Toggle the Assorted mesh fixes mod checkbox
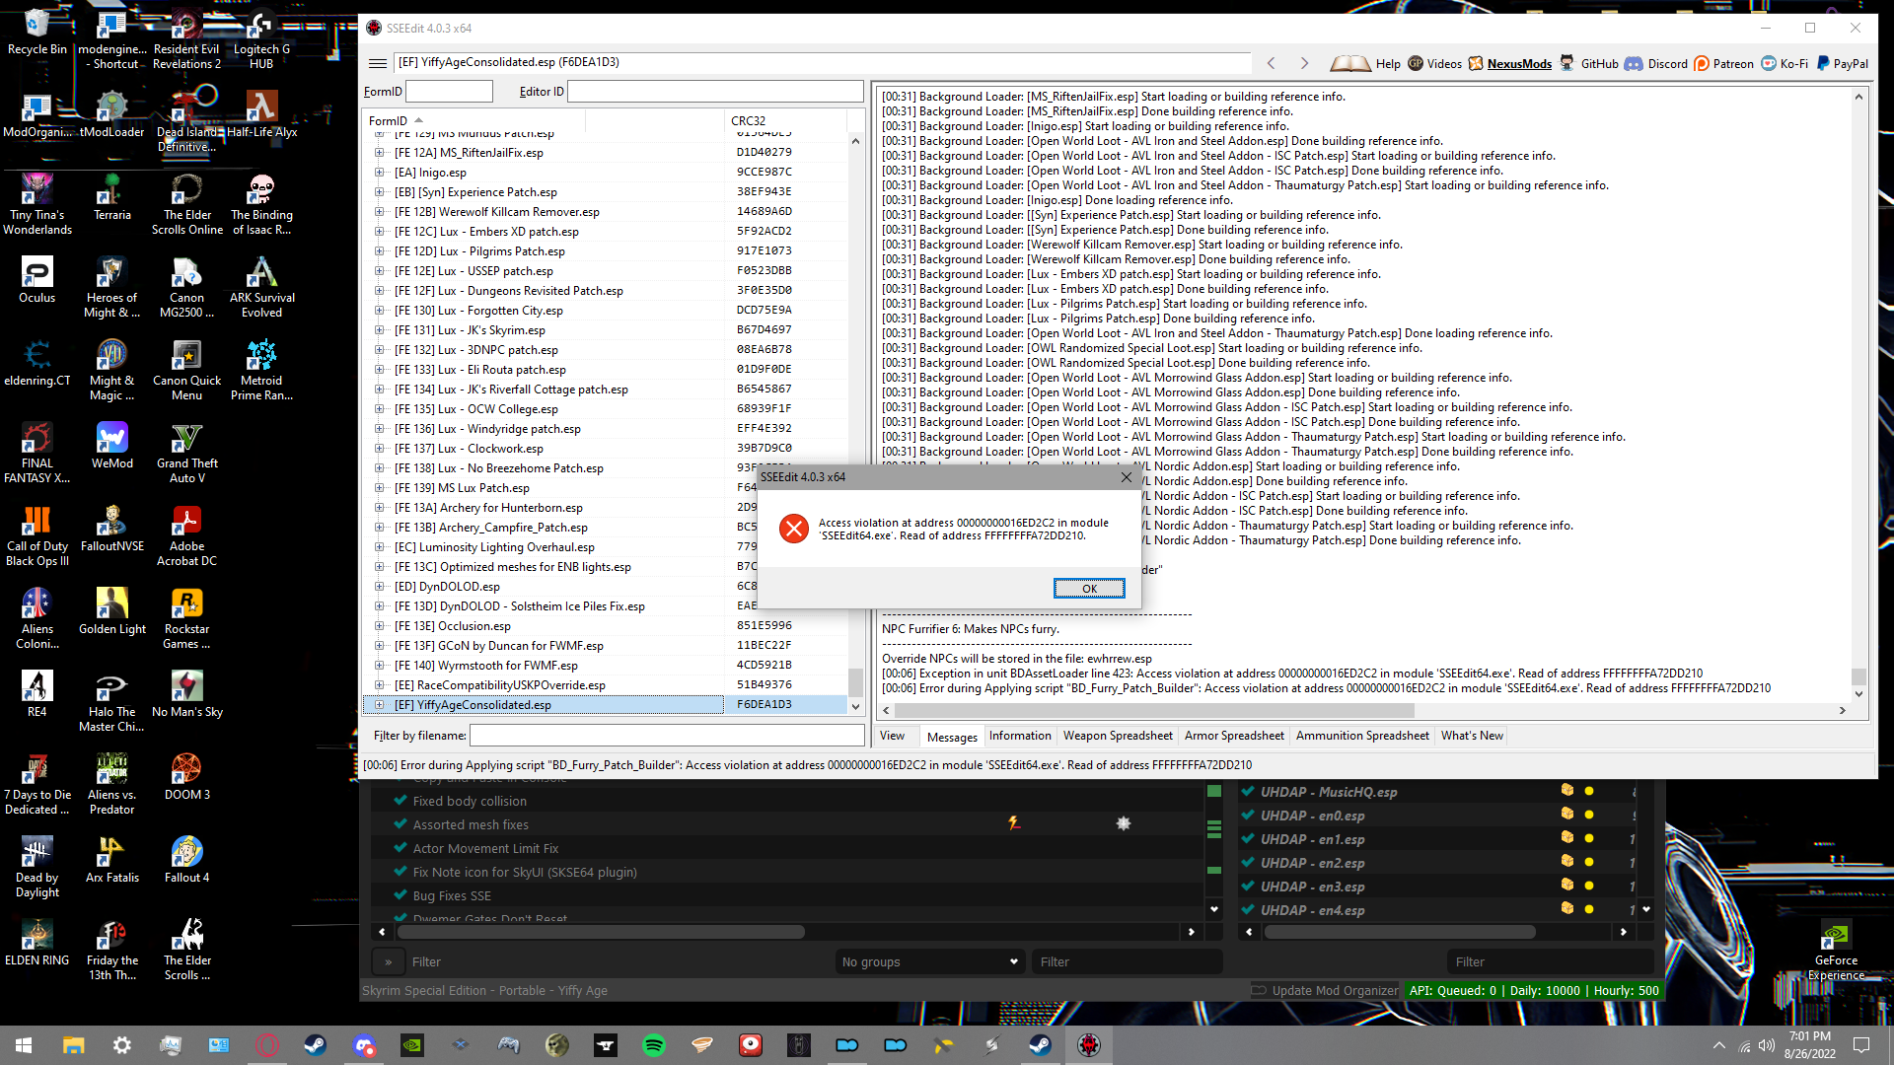1894x1065 pixels. (x=401, y=824)
